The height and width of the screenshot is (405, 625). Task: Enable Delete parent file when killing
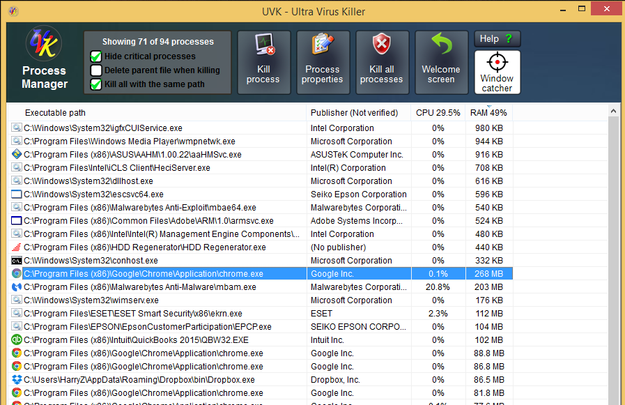(x=95, y=70)
